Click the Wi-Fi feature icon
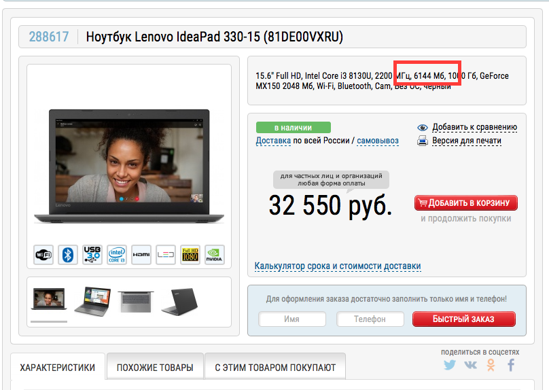Viewport: 549px width, 390px height. tap(43, 255)
